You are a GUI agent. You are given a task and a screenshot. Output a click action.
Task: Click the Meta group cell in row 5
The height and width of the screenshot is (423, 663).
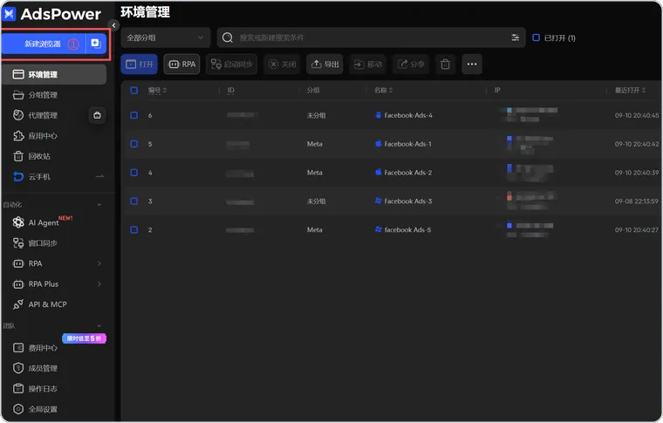point(315,144)
